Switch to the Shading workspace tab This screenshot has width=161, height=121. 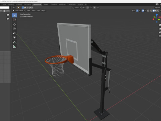pos(46,5)
